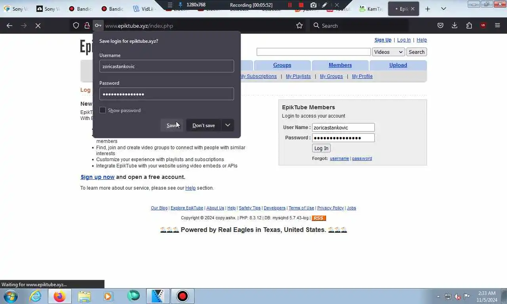Click the popup Username field
Image resolution: width=507 pixels, height=304 pixels.
[167, 66]
